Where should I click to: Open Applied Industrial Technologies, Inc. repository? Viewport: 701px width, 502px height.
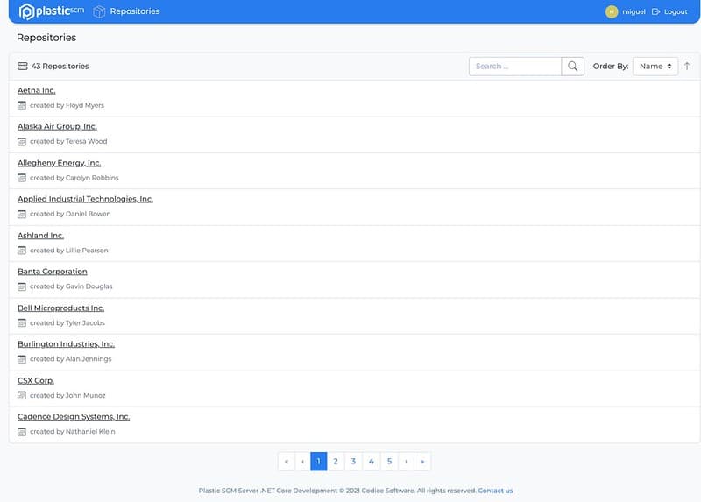(85, 199)
